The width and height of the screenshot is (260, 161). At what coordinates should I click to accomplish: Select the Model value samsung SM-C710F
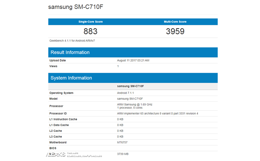click(130, 99)
